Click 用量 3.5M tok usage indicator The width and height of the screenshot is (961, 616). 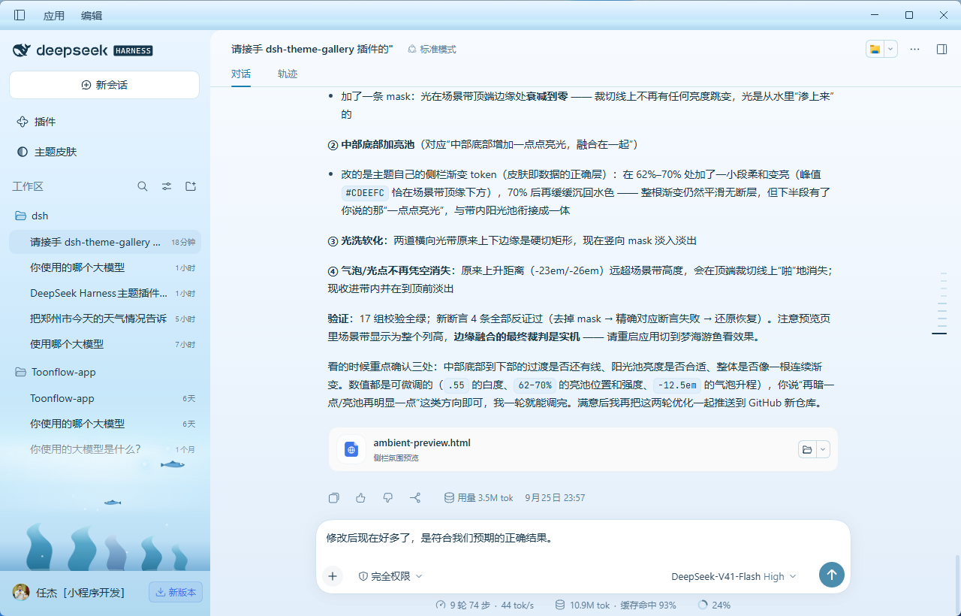pos(479,497)
